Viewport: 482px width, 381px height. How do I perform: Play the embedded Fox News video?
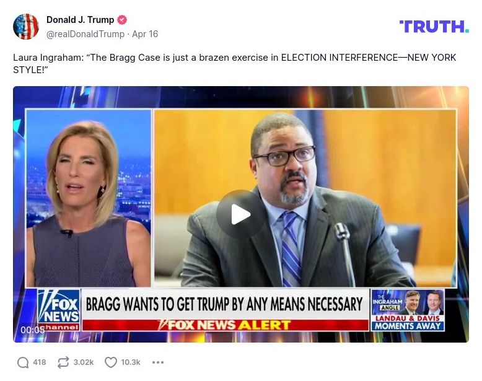pyautogui.click(x=241, y=214)
